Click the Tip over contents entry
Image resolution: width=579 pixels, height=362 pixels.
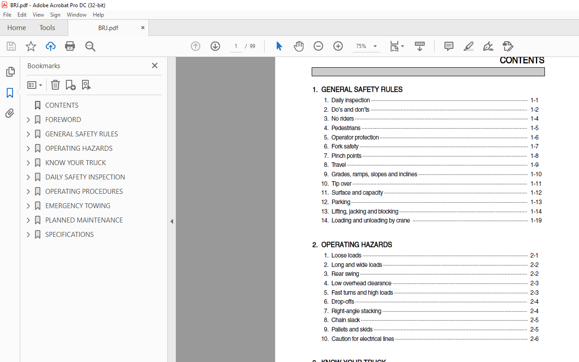point(431,183)
